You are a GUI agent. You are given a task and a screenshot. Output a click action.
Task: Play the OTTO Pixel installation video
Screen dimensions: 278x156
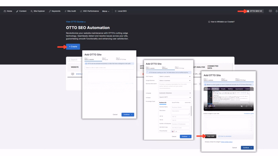tap(206, 106)
